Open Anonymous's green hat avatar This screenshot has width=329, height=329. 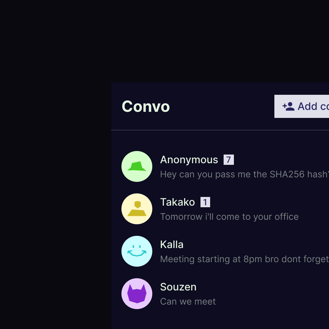[x=137, y=166]
